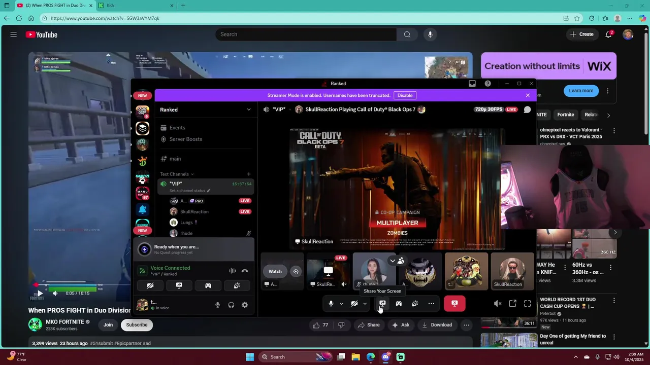Create channel with plus next to Text Channels

(248, 174)
